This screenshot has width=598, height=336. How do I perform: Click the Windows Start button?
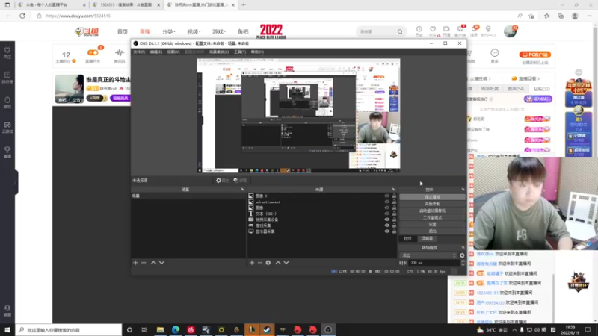[7, 329]
